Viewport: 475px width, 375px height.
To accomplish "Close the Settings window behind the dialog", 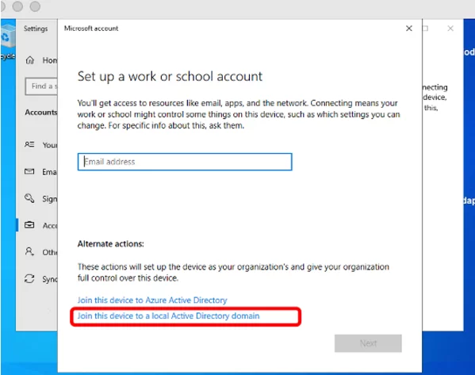I will 450,29.
